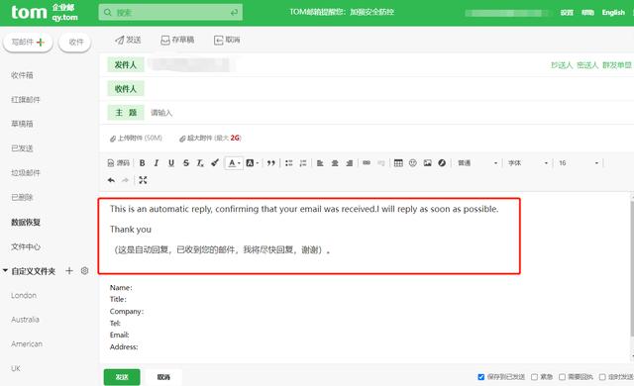The image size is (634, 386).
Task: Open the text color picker
Action: 234,162
